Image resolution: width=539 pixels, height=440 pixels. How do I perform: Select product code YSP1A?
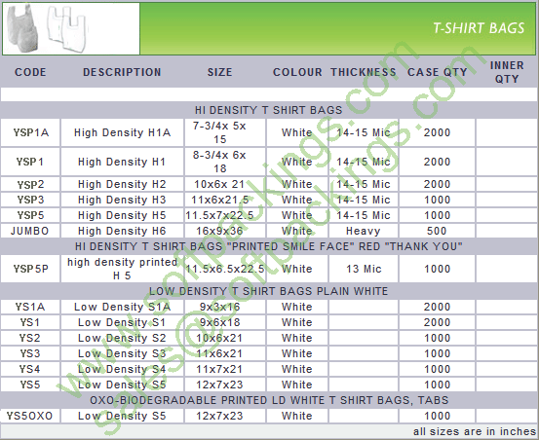(x=31, y=132)
